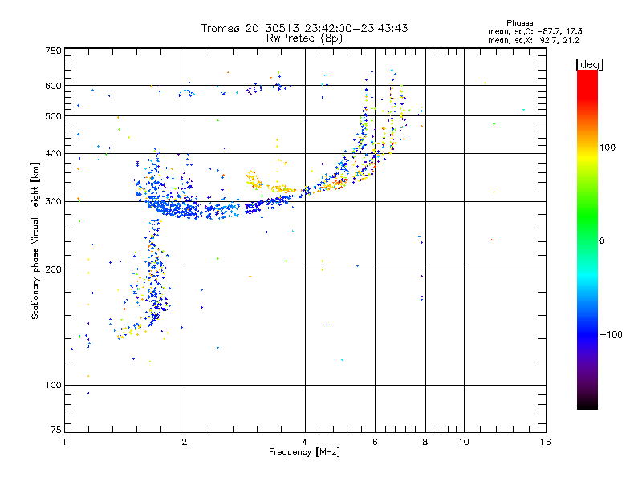Click the [deg] unit label above colorbar

pos(589,64)
